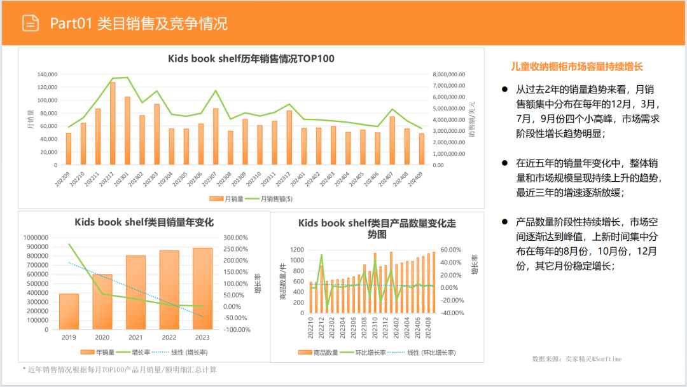
Task: Select the green 月销售额($) legend line marker
Action: click(251, 198)
